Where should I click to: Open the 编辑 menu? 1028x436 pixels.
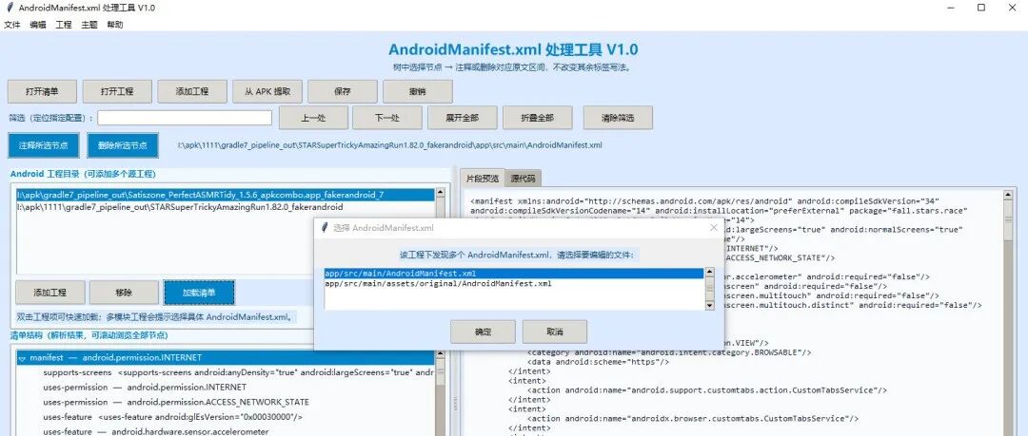pos(38,25)
